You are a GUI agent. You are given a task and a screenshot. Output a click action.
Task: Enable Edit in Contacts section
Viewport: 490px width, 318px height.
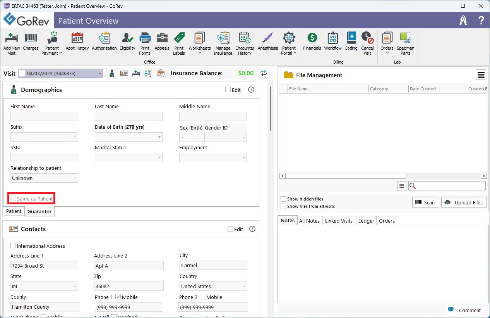[230, 229]
